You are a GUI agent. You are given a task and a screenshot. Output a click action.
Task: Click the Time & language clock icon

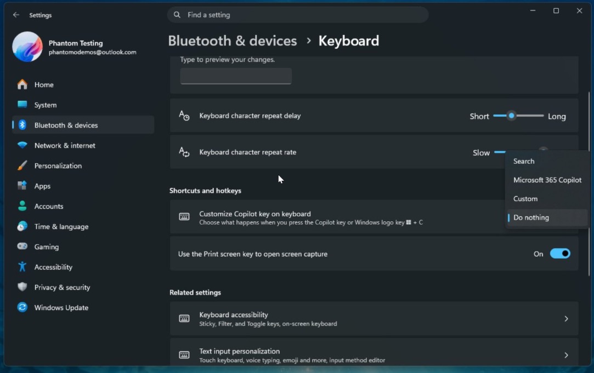tap(22, 226)
